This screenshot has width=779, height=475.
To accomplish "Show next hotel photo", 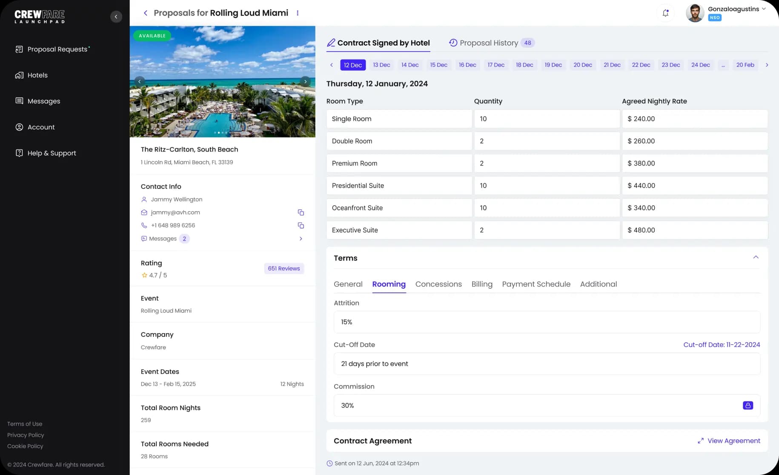I will coord(305,81).
